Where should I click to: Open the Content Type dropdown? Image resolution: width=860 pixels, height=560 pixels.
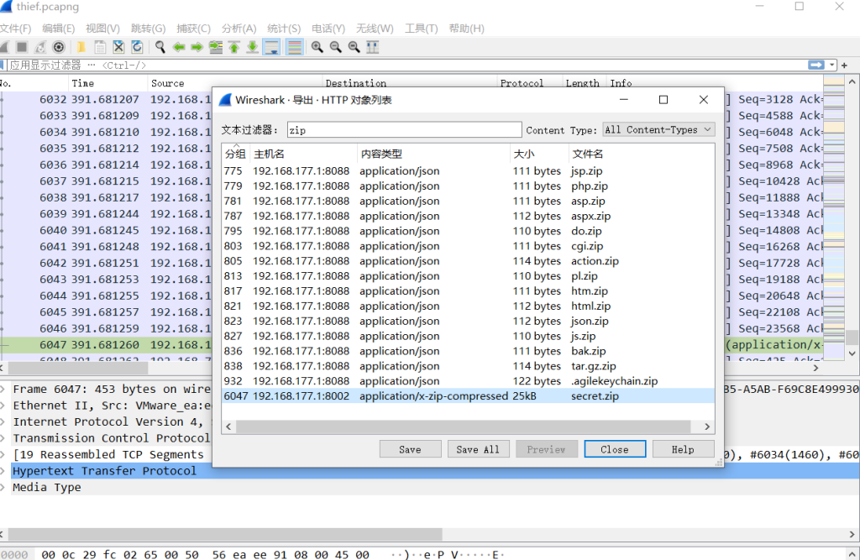point(658,129)
